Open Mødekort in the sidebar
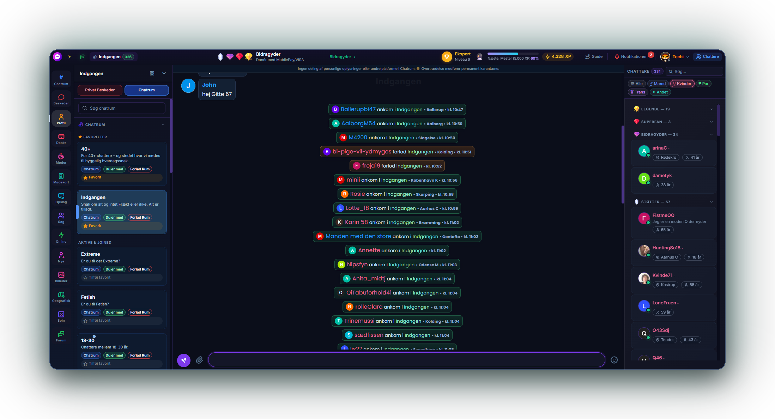 point(61,178)
